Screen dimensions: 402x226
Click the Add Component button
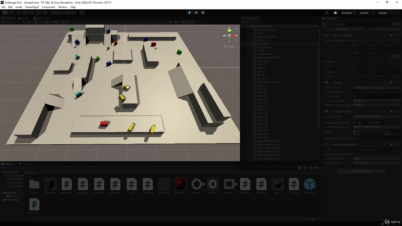(361, 171)
